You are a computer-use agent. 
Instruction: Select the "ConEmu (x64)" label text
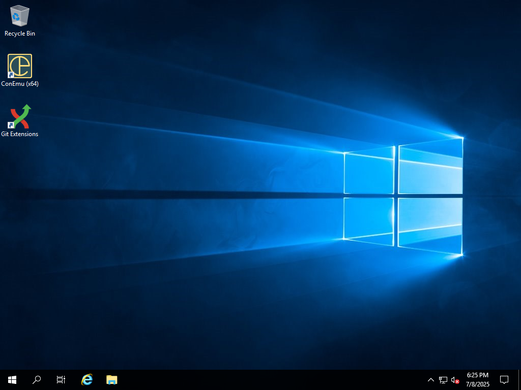[20, 84]
